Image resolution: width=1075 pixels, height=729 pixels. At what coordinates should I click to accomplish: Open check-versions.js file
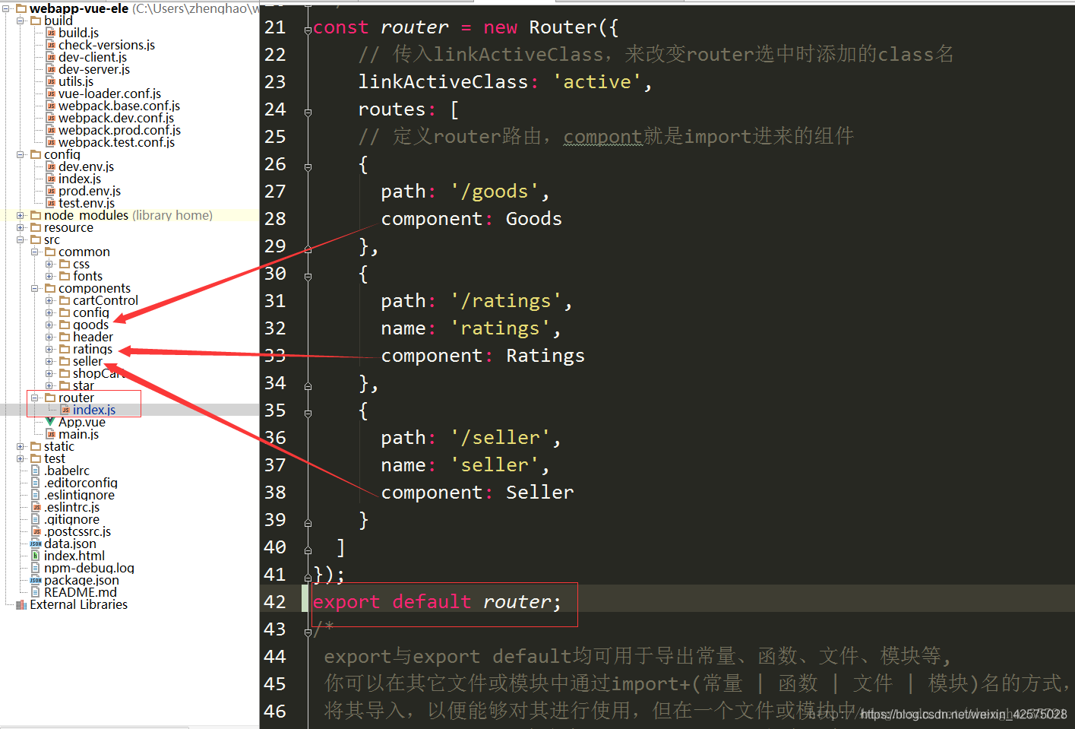106,45
